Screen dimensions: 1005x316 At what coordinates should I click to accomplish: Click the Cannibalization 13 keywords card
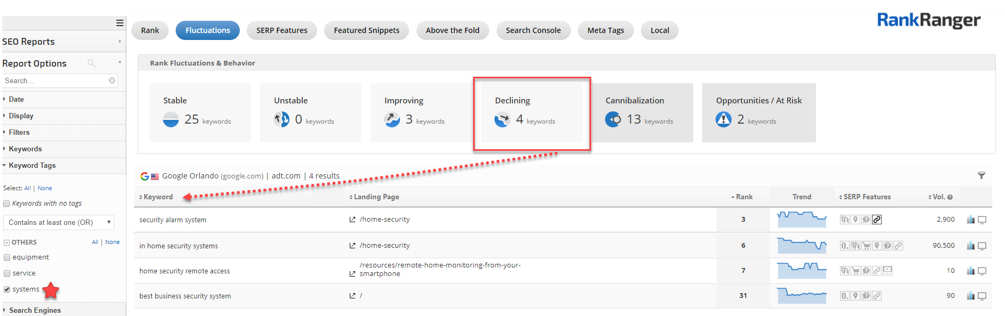[x=641, y=112]
